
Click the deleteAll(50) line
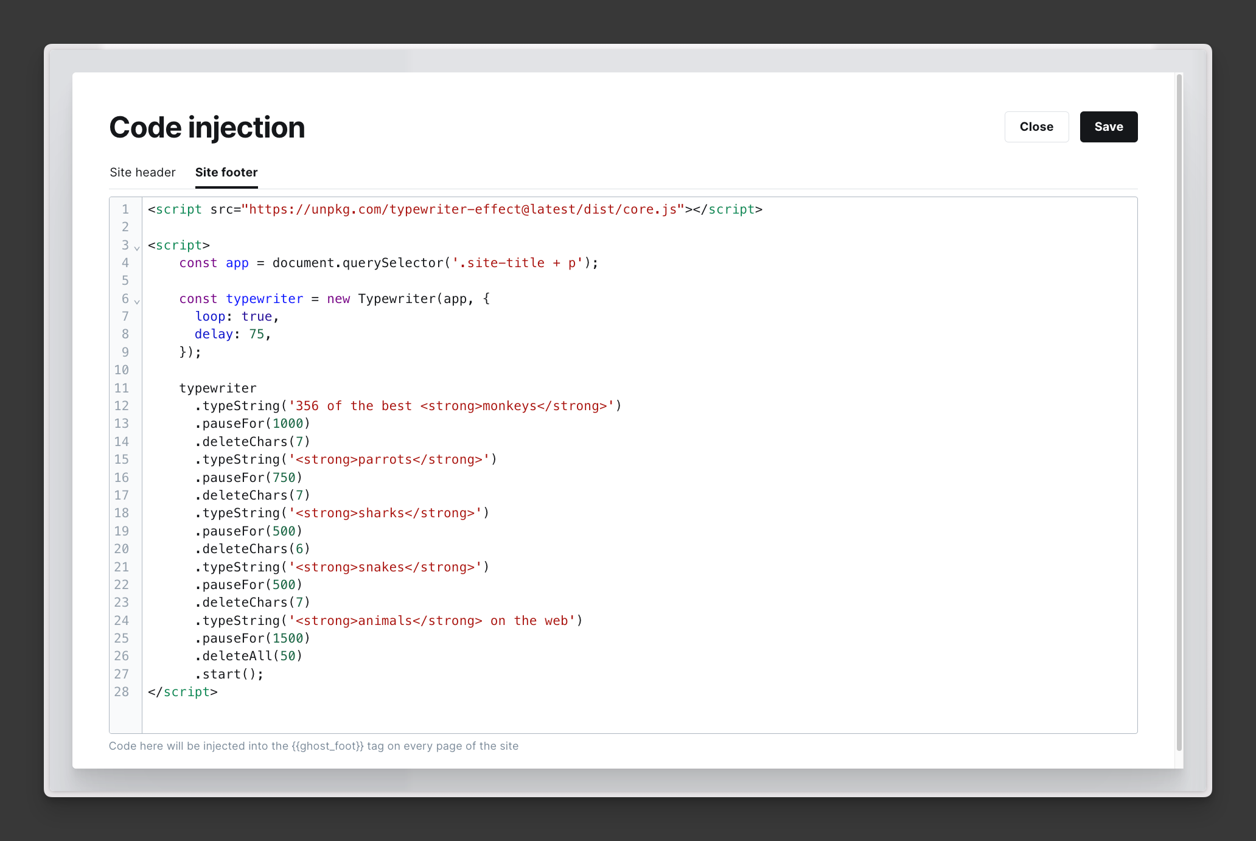coord(248,655)
